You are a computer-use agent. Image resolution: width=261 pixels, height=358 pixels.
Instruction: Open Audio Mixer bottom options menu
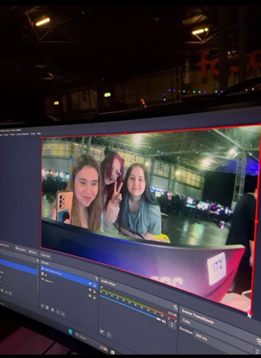point(109,335)
